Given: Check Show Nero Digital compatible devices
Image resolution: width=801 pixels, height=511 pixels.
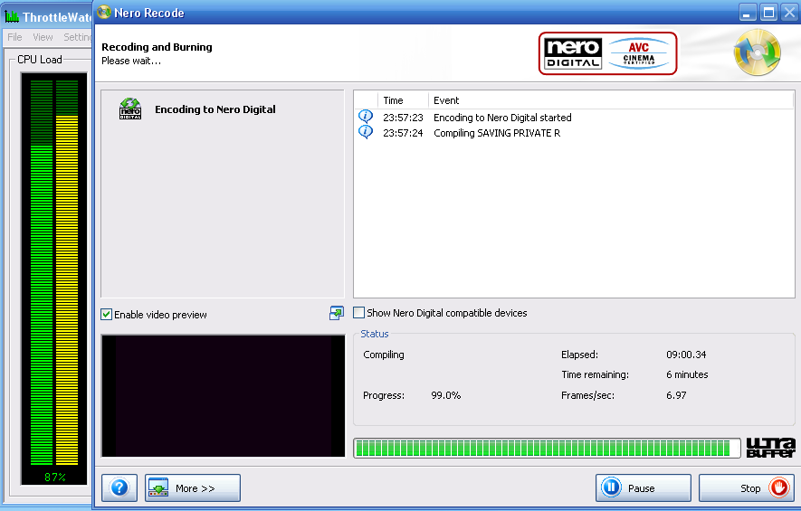Looking at the screenshot, I should coord(359,312).
